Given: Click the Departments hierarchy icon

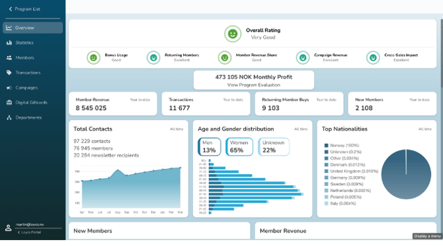Looking at the screenshot, I should [x=9, y=117].
